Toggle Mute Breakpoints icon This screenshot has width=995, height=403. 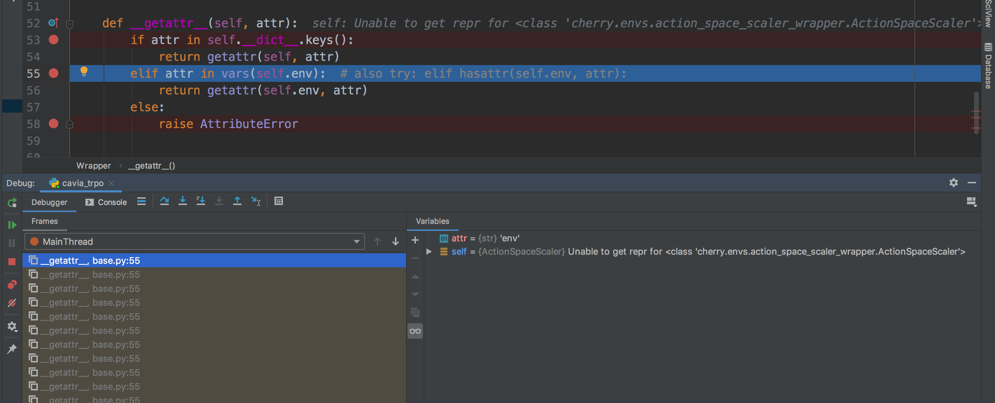tap(12, 303)
